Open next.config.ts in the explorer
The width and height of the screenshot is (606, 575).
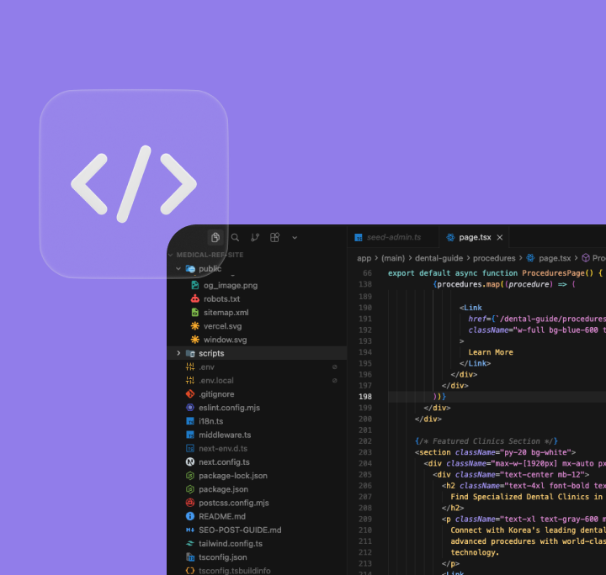223,462
